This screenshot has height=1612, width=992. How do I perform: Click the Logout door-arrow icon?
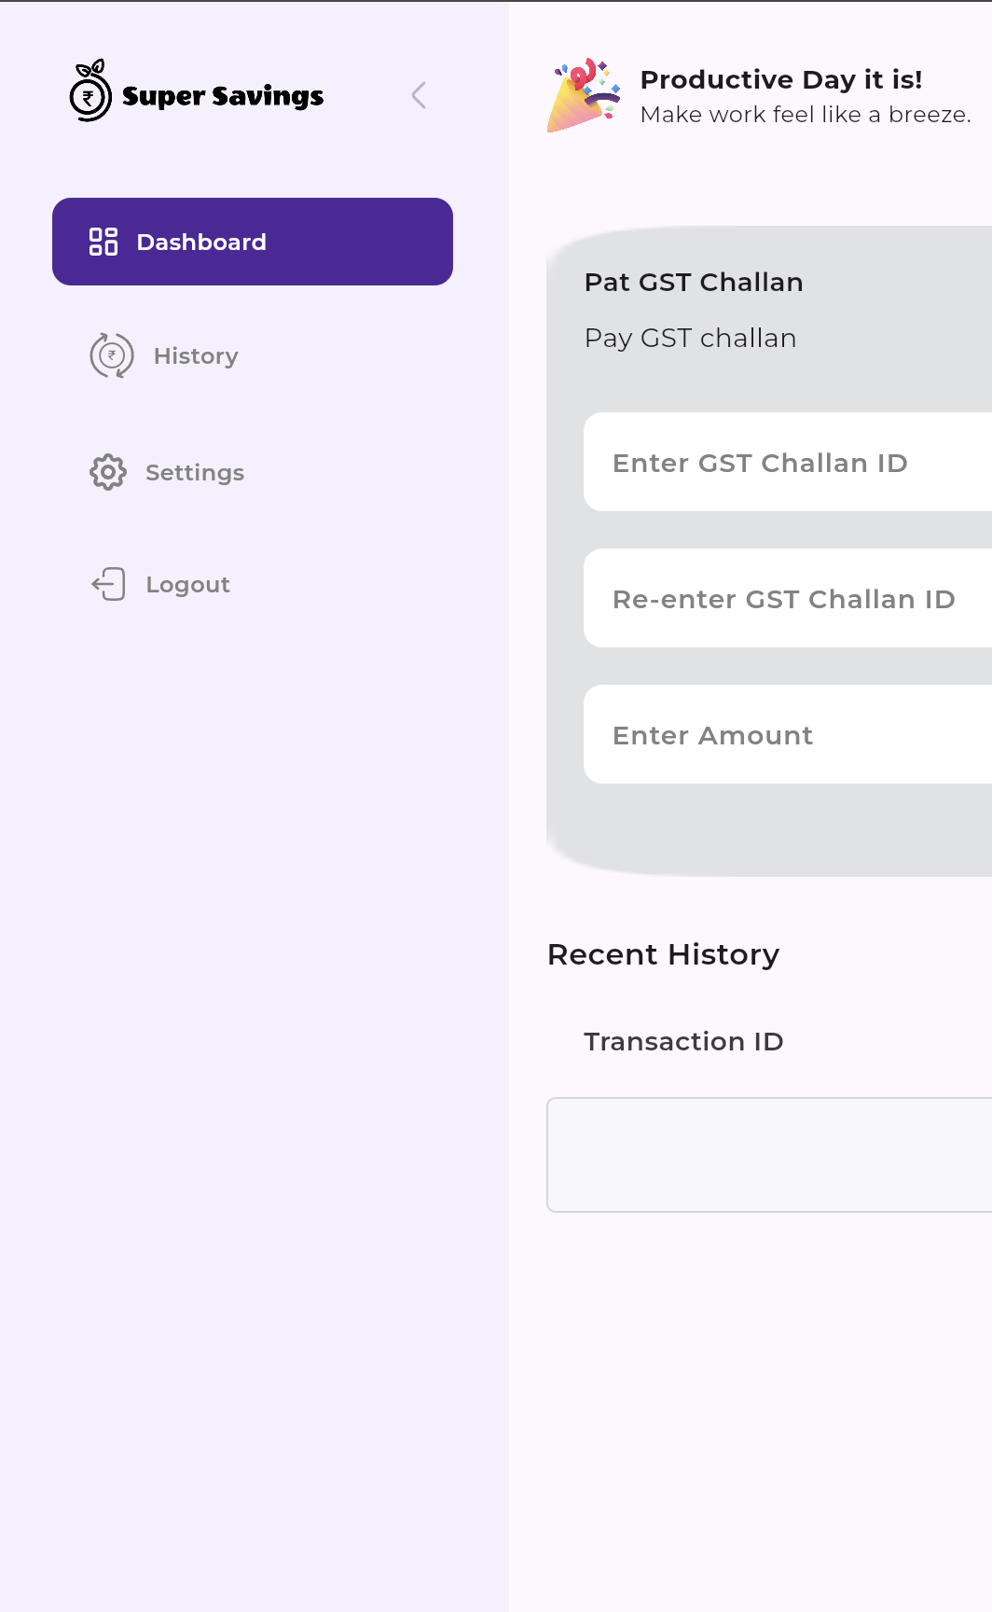click(109, 584)
